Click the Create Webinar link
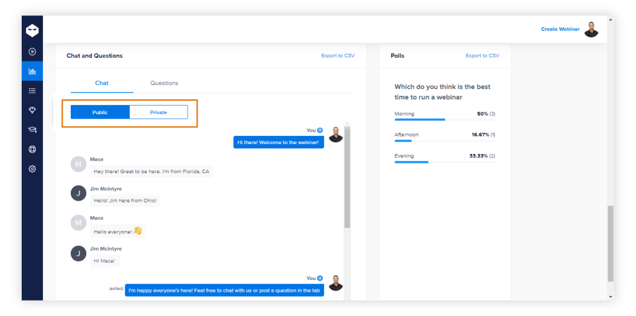 pos(560,29)
